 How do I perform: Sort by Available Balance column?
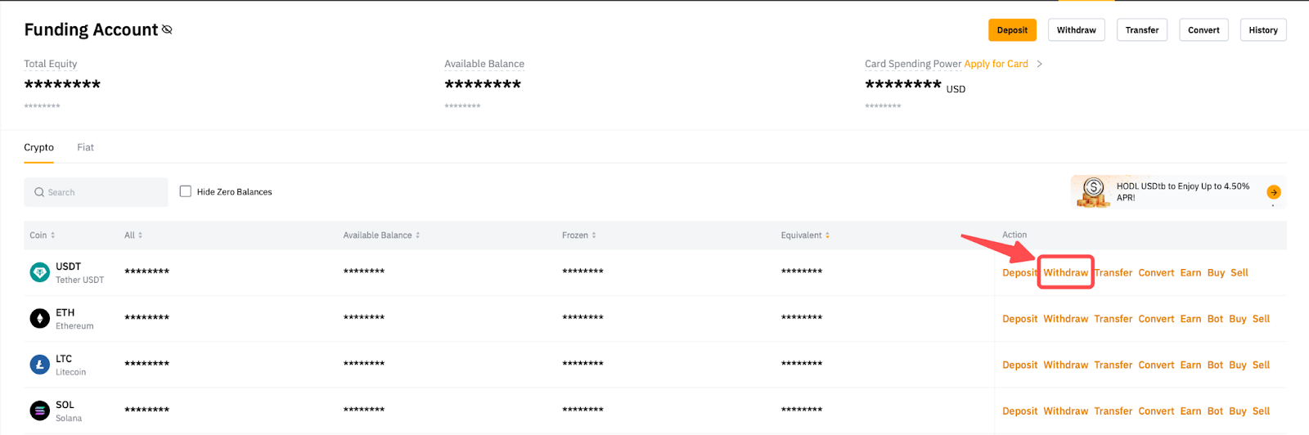pyautogui.click(x=381, y=235)
